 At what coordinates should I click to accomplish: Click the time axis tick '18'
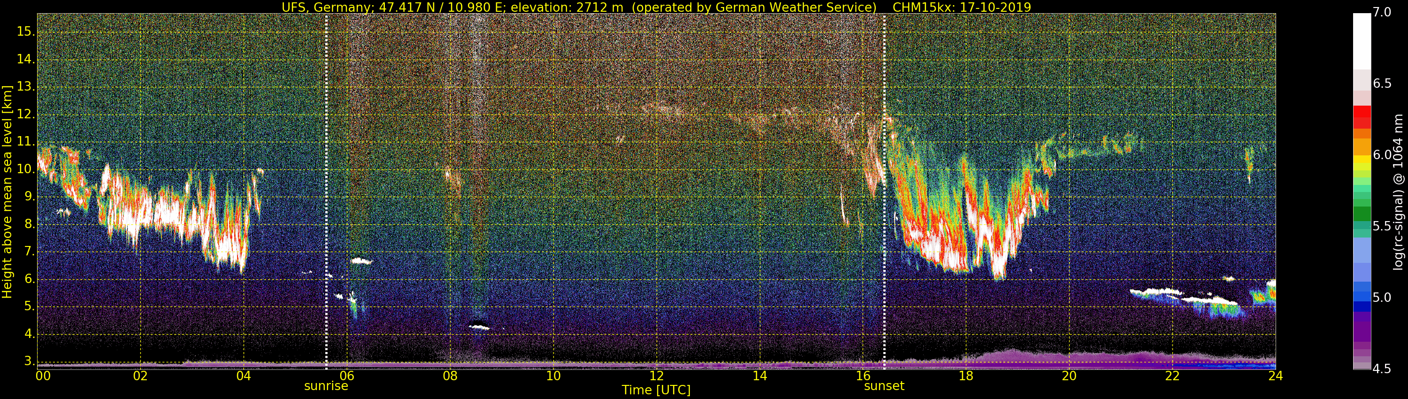(x=966, y=376)
